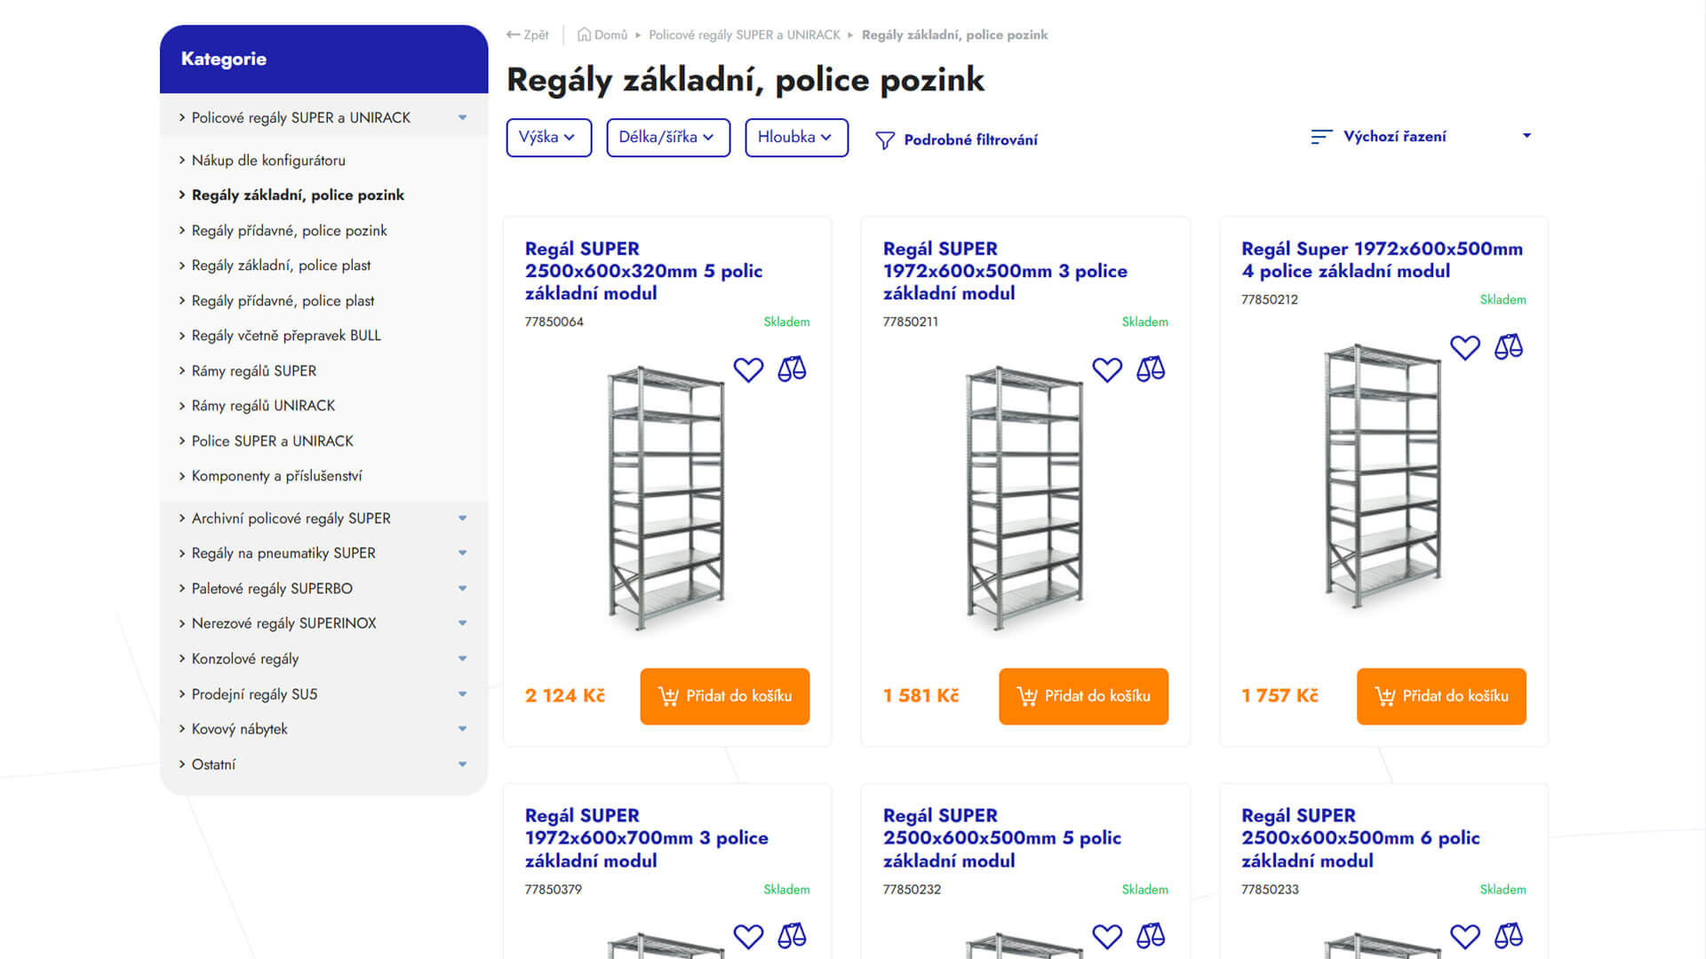Add 2 124 Kč shelf to cart
The width and height of the screenshot is (1706, 959).
725,696
